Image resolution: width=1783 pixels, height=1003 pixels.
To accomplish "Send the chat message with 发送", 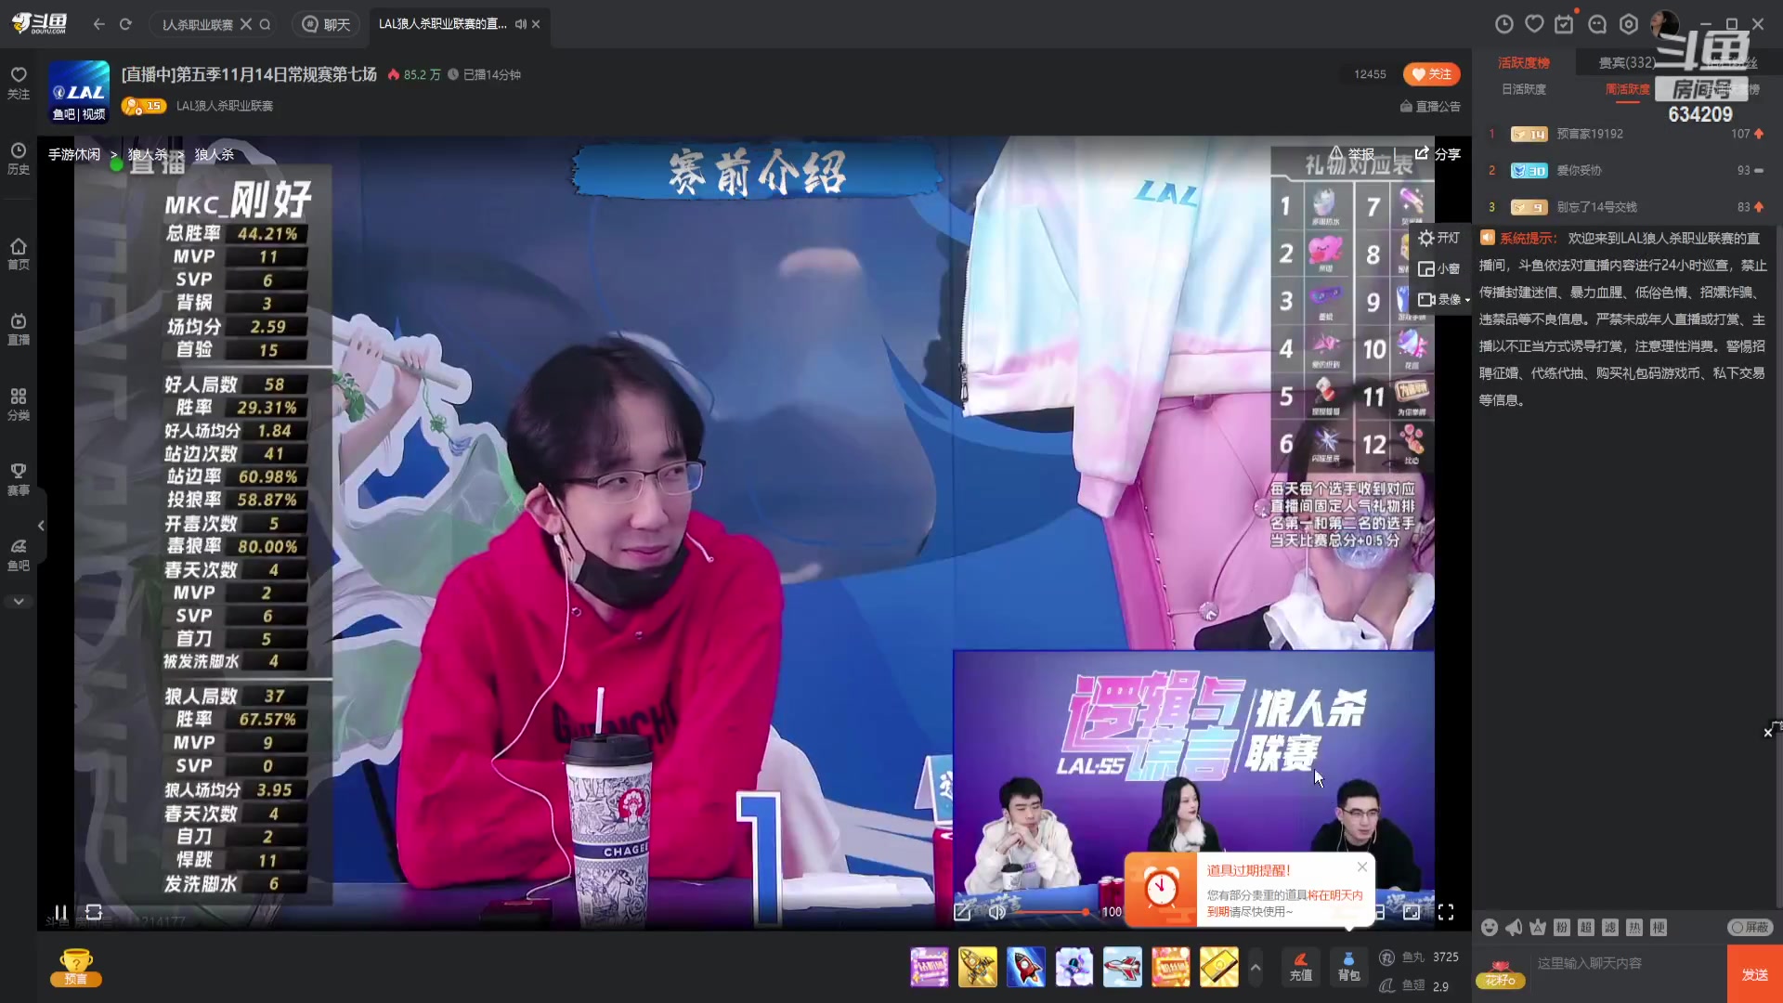I will 1755,974.
